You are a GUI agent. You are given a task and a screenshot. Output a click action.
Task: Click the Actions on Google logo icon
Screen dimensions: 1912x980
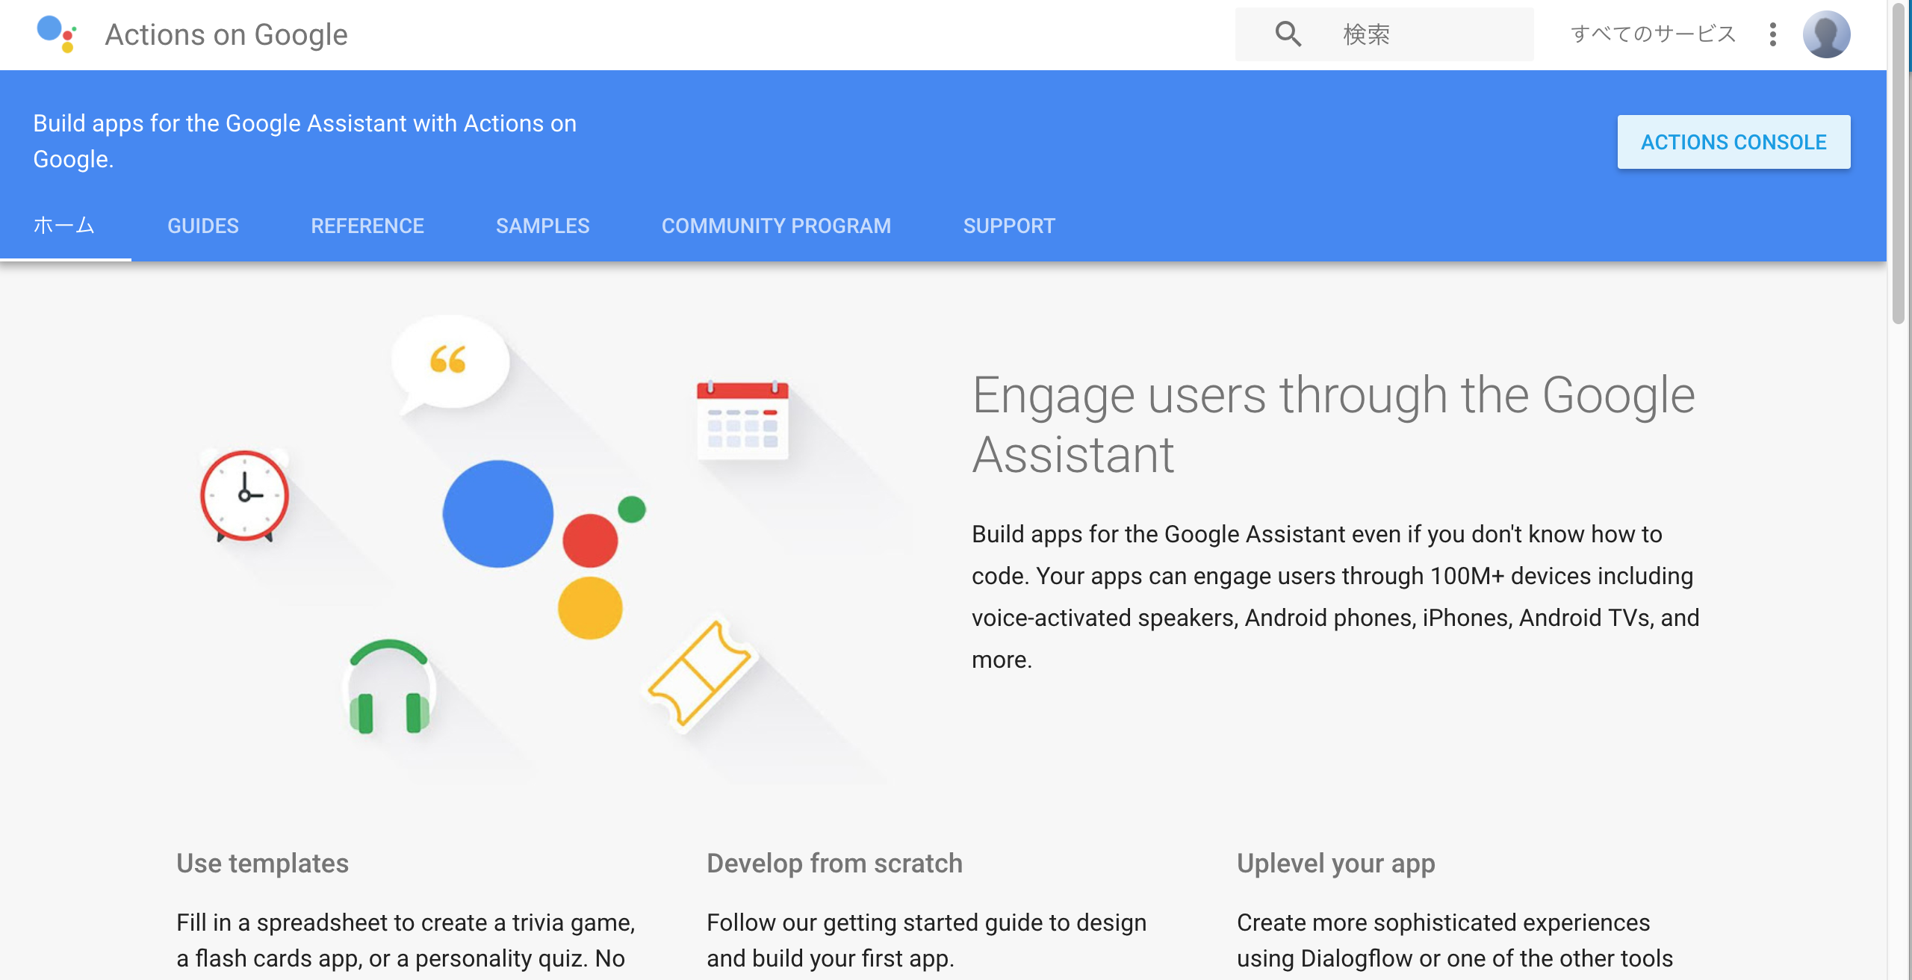(58, 33)
